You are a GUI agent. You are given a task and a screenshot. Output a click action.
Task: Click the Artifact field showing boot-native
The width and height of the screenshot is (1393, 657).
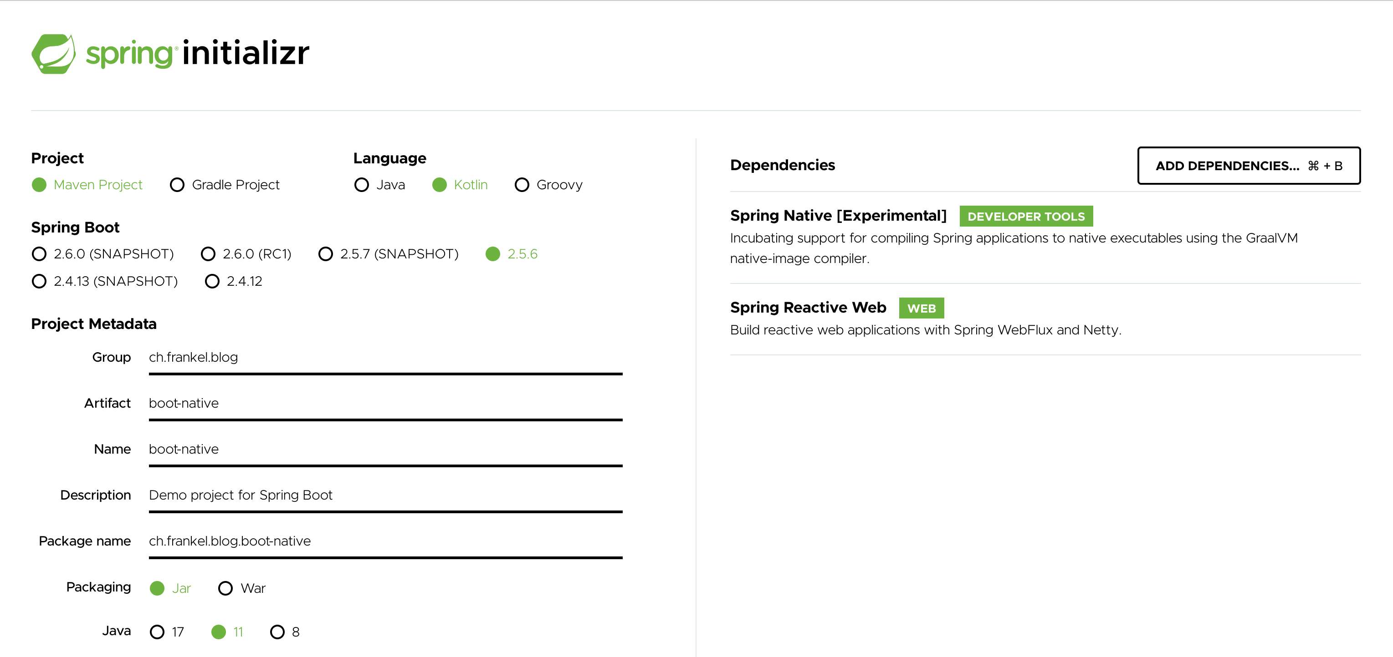click(384, 403)
